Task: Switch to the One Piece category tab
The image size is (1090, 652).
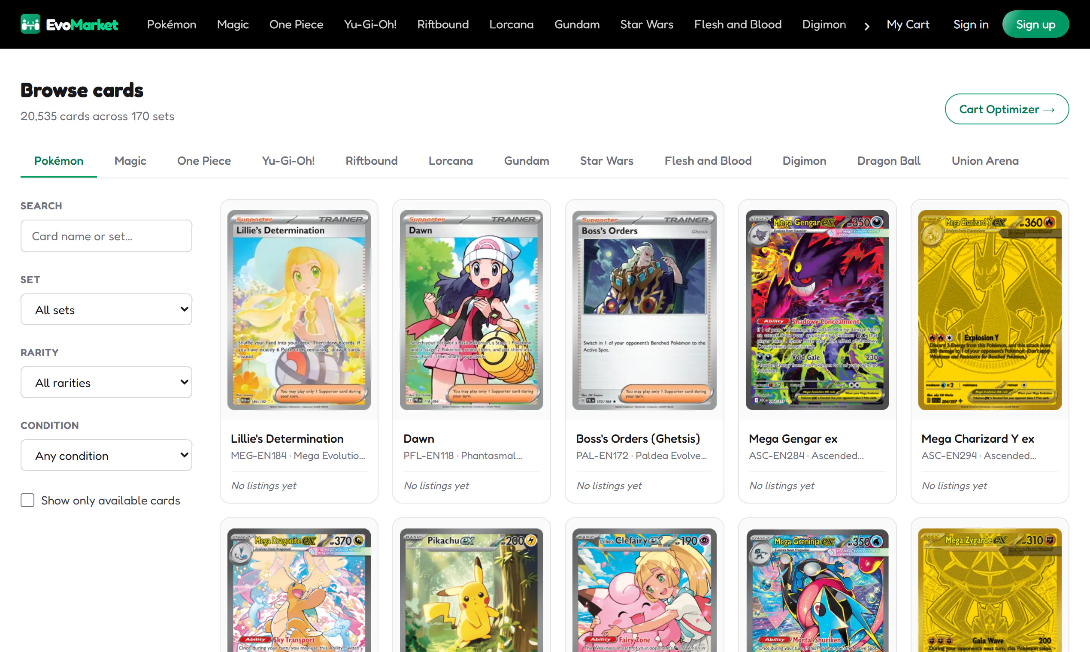Action: pyautogui.click(x=204, y=161)
